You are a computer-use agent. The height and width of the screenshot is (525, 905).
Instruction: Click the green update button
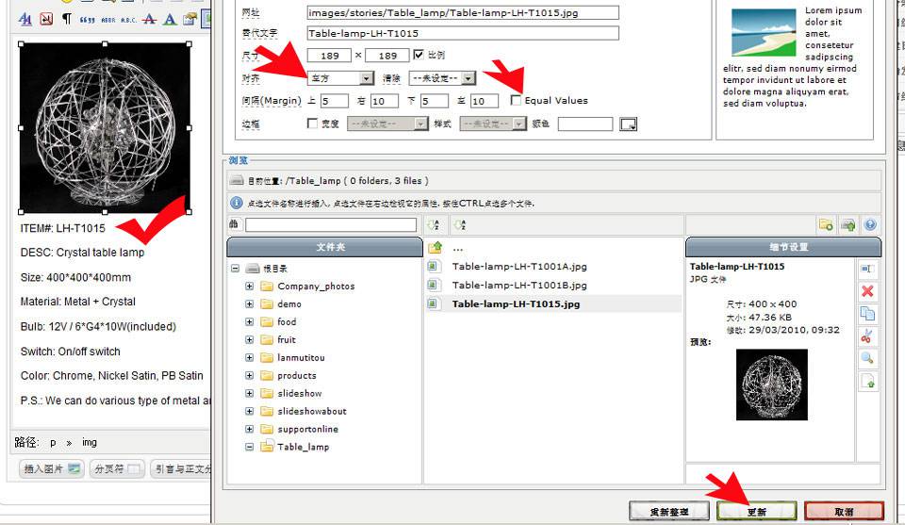point(757,511)
